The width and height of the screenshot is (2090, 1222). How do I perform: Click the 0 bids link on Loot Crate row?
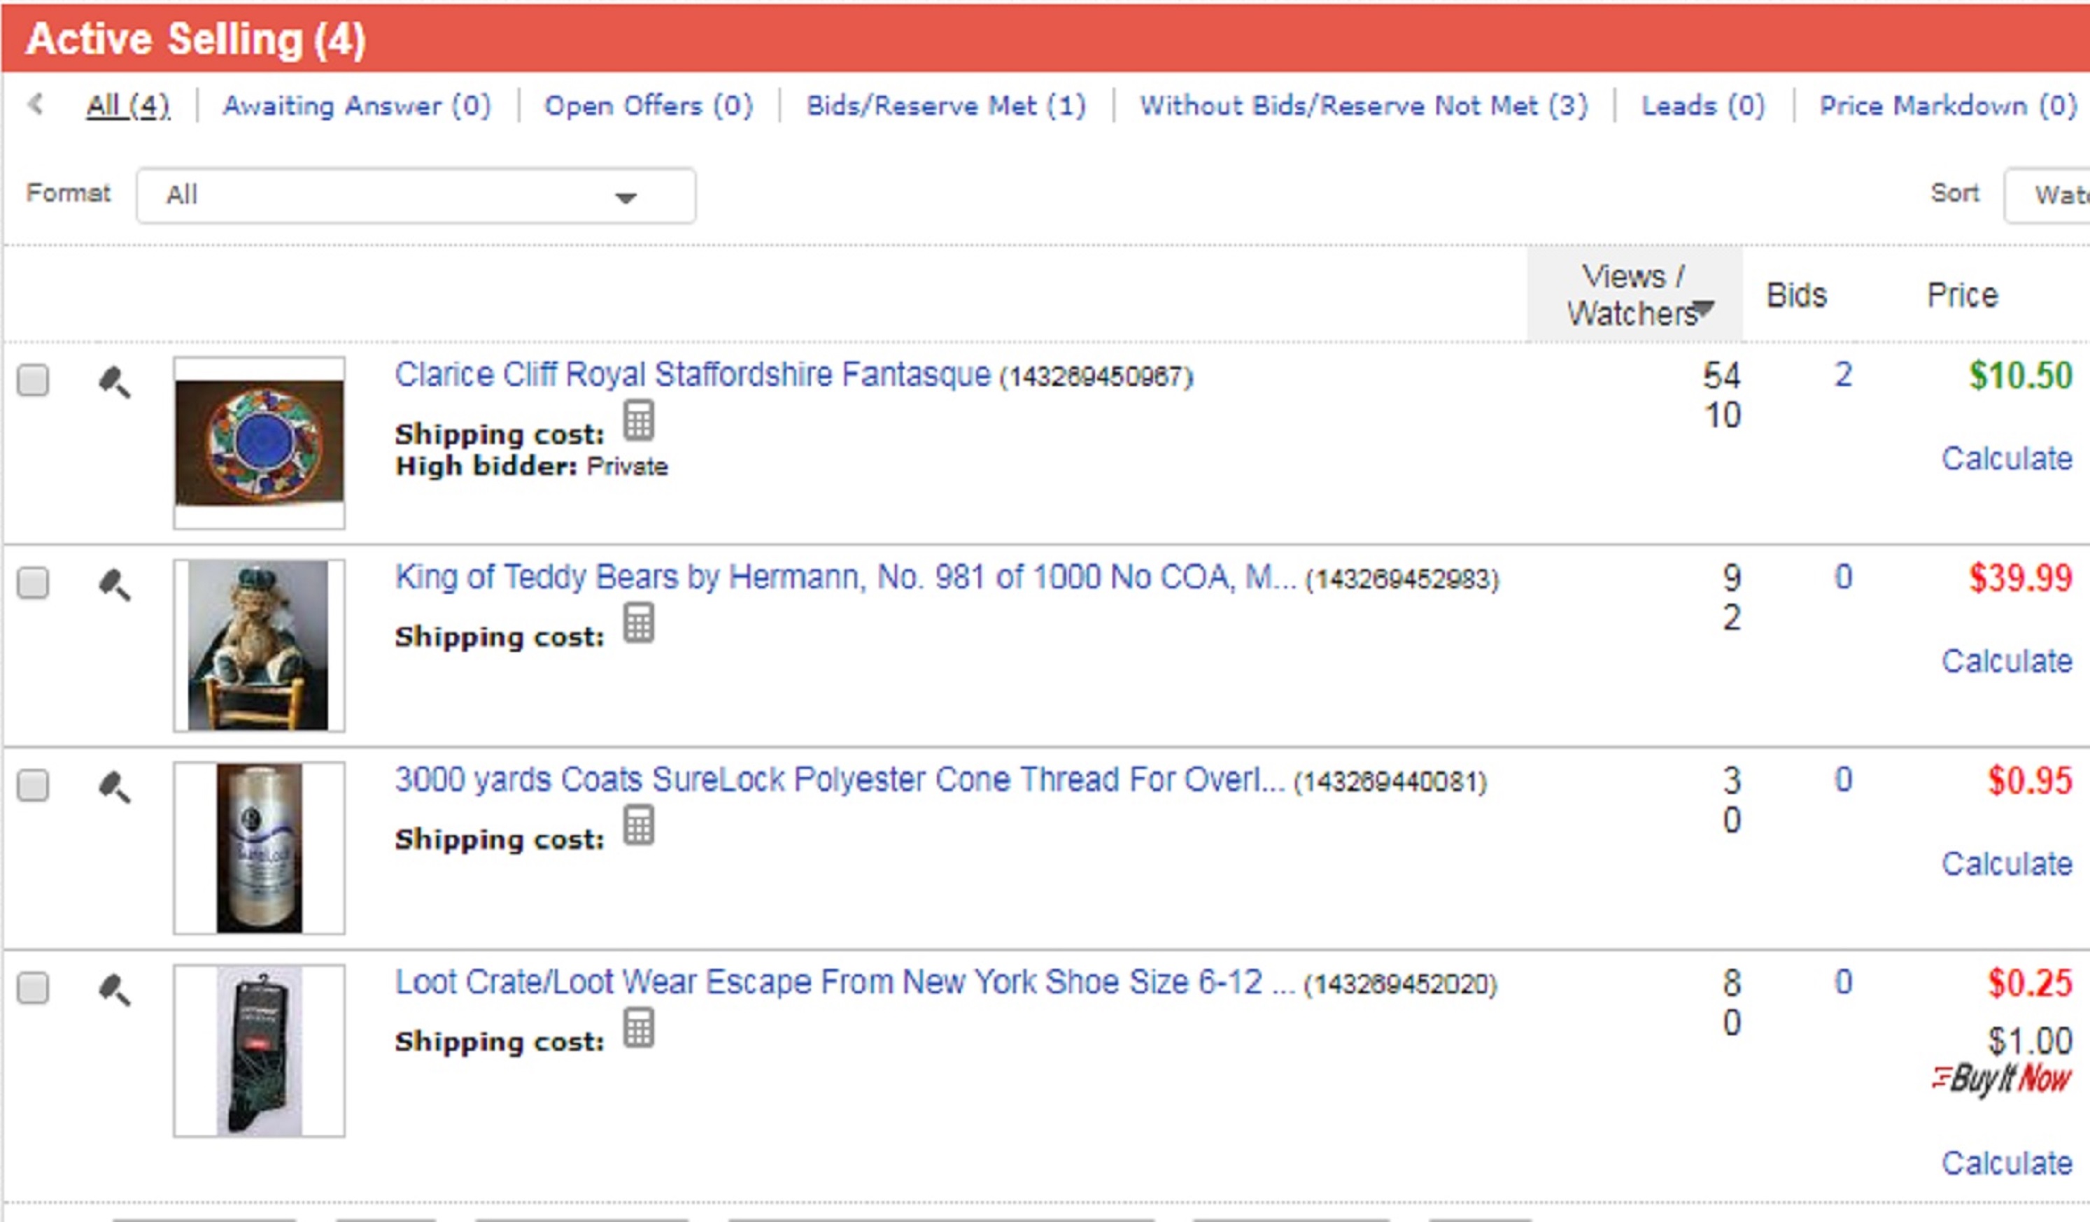pyautogui.click(x=1843, y=982)
